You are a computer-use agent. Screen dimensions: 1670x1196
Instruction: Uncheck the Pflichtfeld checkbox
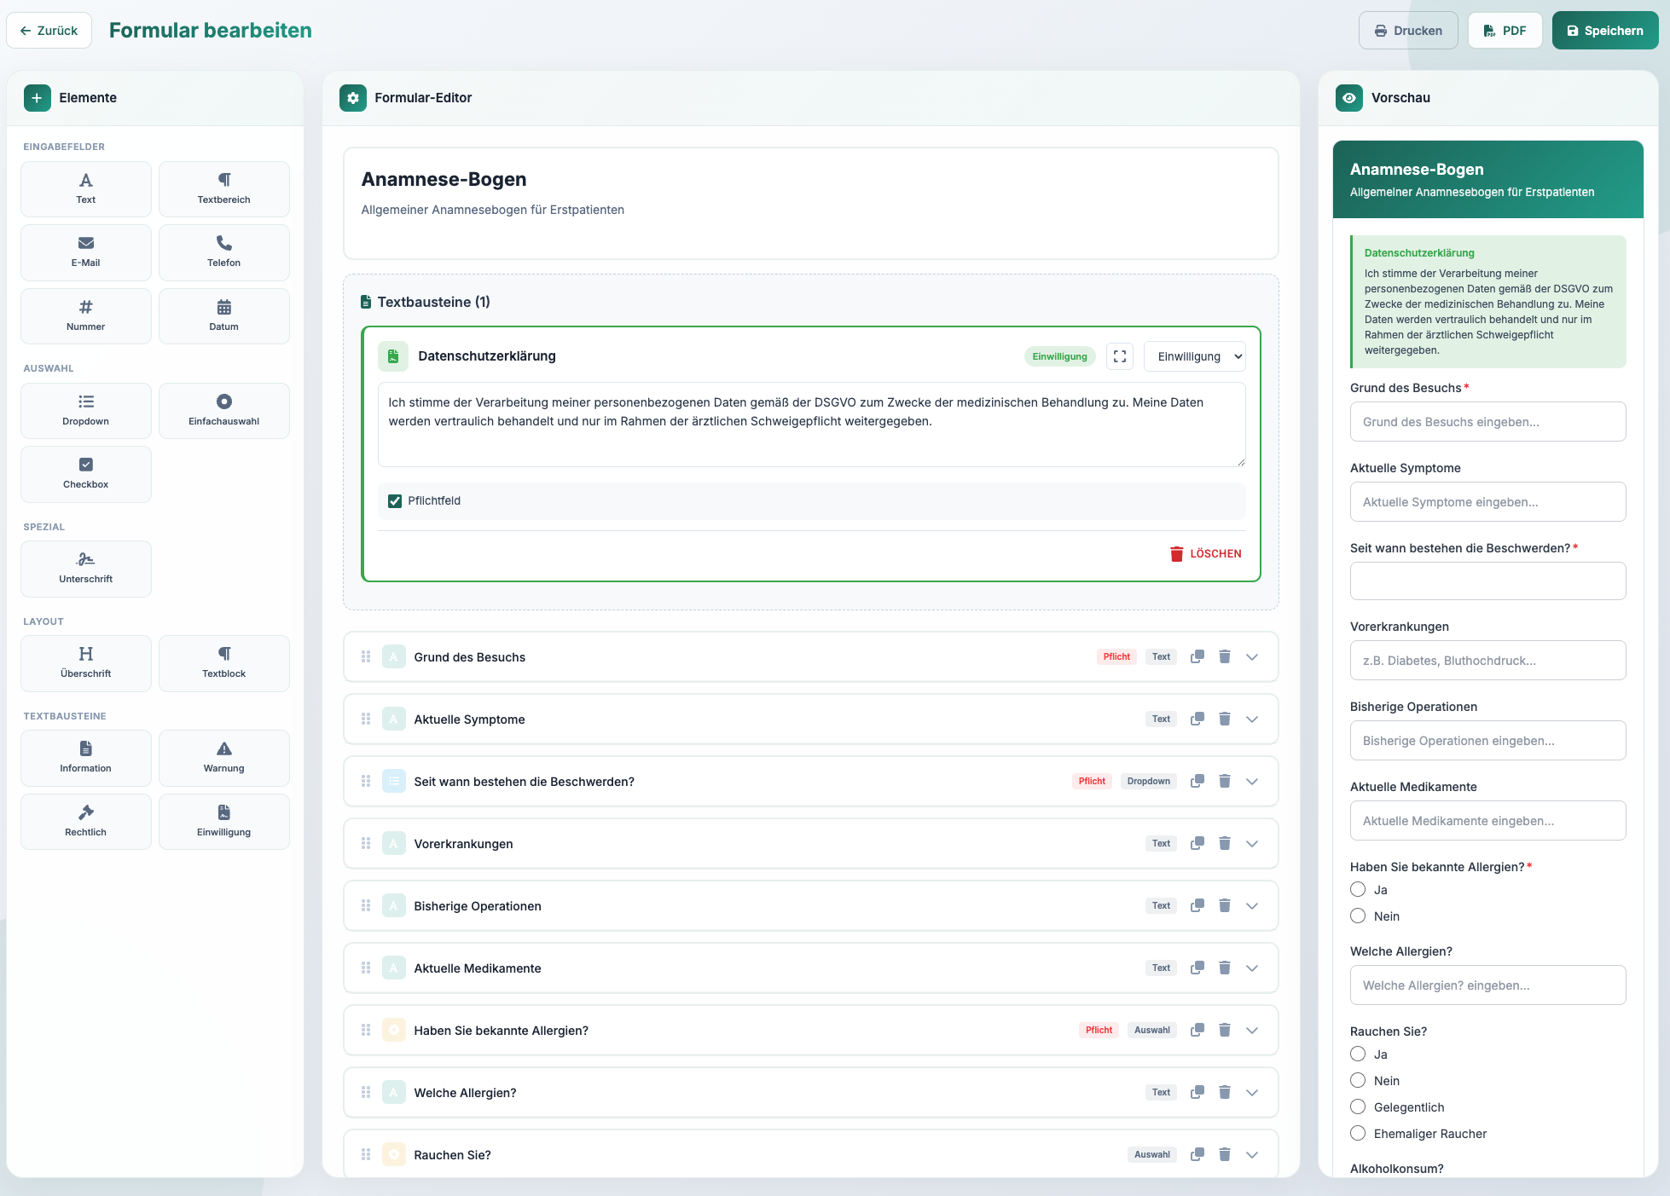(x=395, y=501)
